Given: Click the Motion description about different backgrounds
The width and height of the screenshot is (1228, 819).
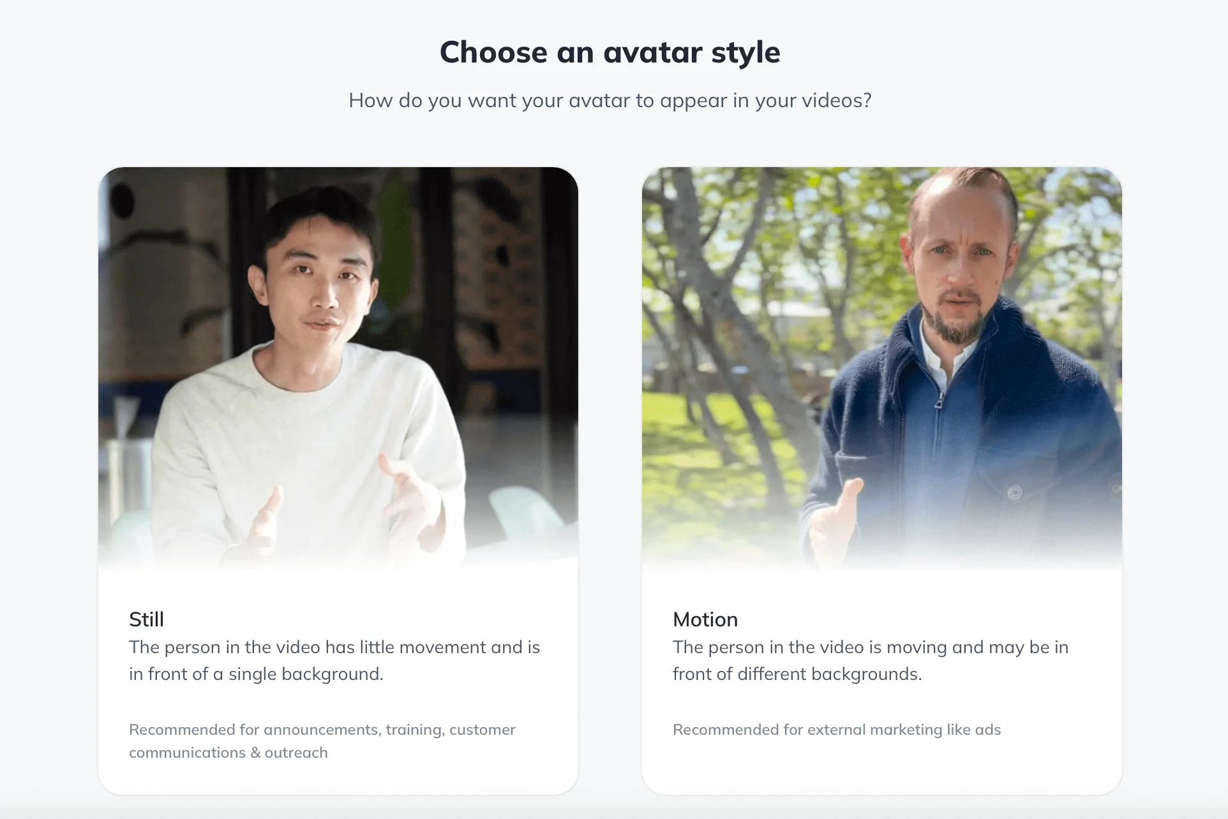Looking at the screenshot, I should pos(871,661).
